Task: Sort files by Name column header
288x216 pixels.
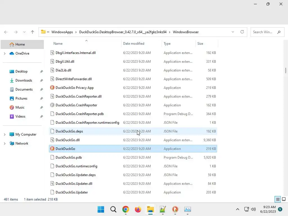Action: tap(58, 44)
